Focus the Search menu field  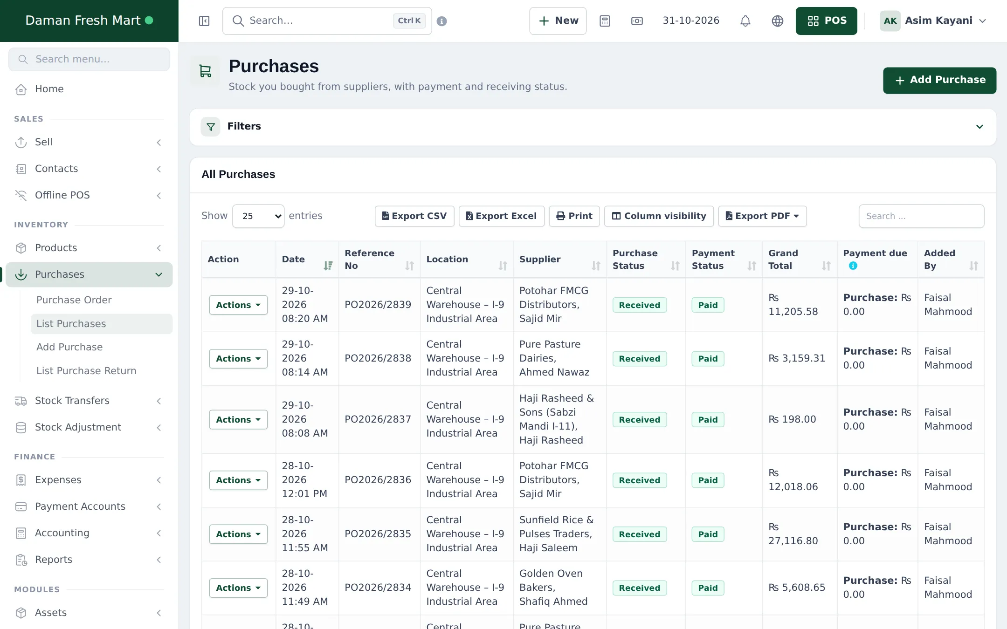pos(89,59)
